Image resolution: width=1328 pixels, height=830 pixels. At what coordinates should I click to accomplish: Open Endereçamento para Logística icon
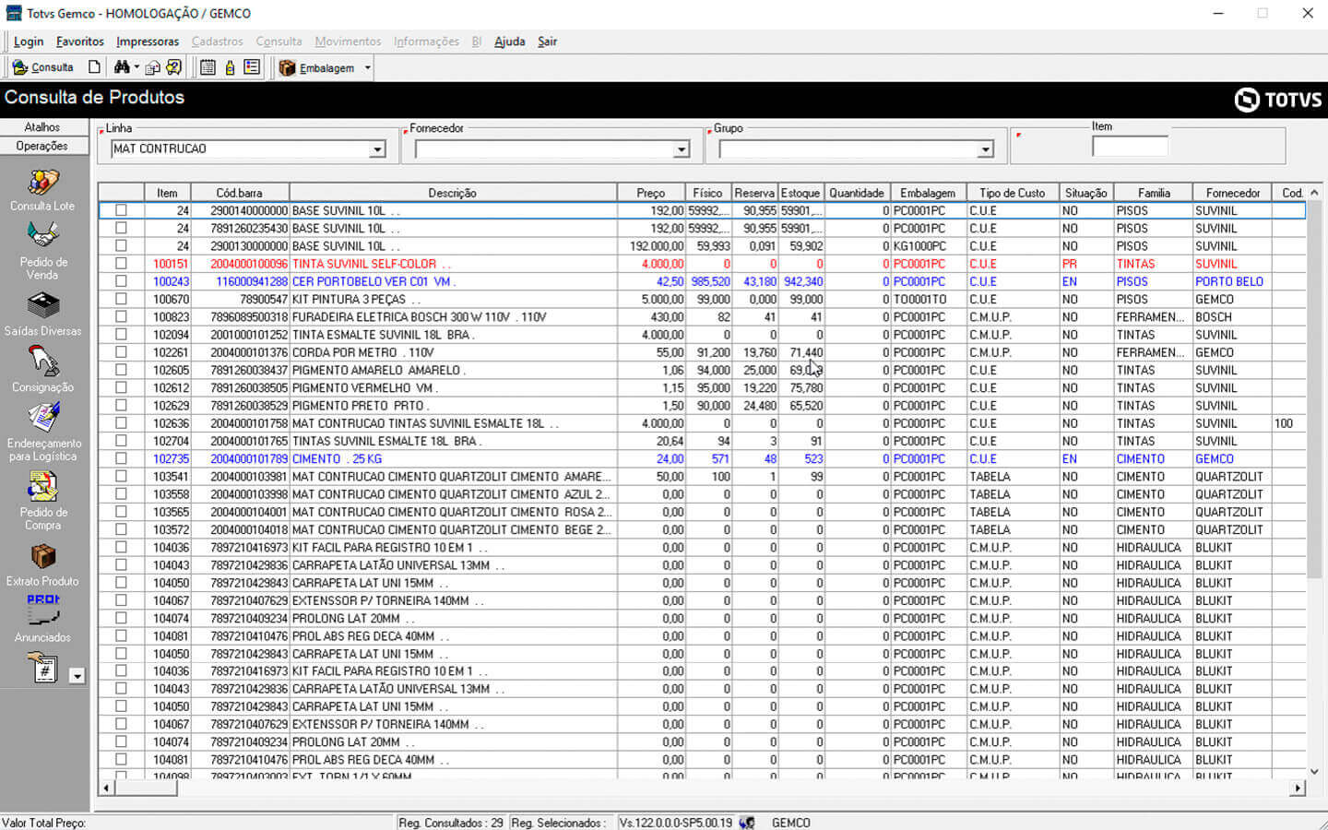42,418
